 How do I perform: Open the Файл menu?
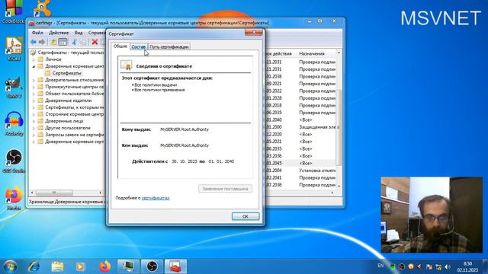[37, 32]
